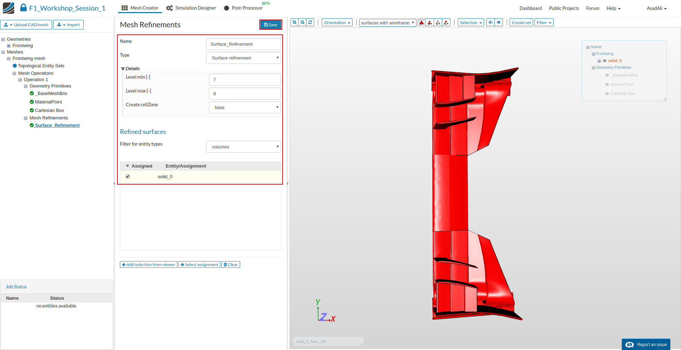The width and height of the screenshot is (681, 350).
Task: Open the Help menu
Action: (x=613, y=8)
